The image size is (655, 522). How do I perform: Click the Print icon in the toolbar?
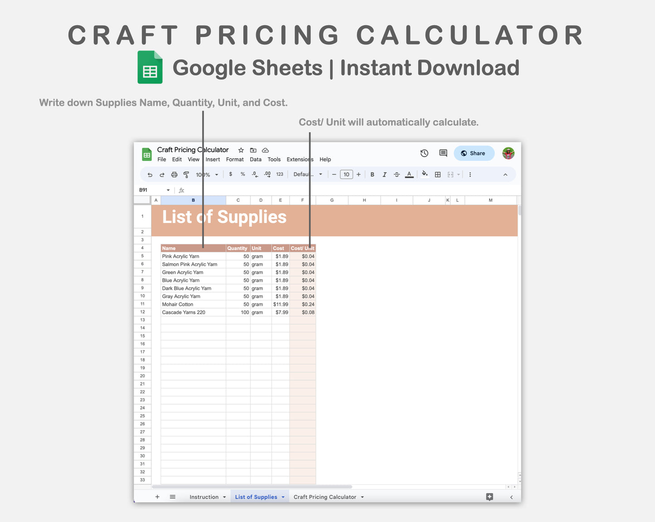point(174,174)
